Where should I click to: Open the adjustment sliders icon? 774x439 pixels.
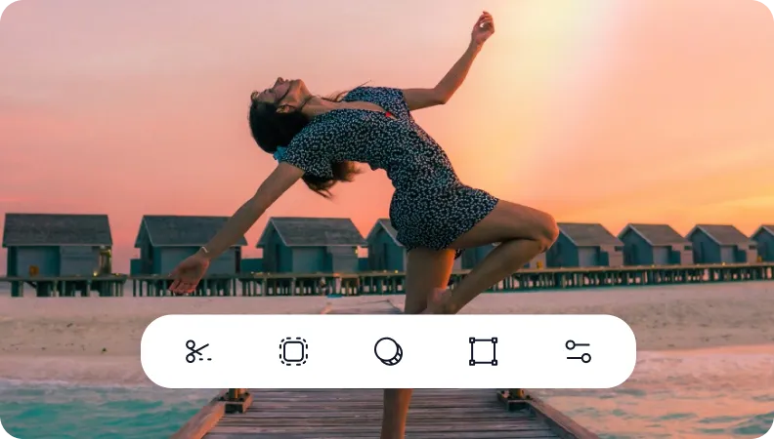coord(578,351)
